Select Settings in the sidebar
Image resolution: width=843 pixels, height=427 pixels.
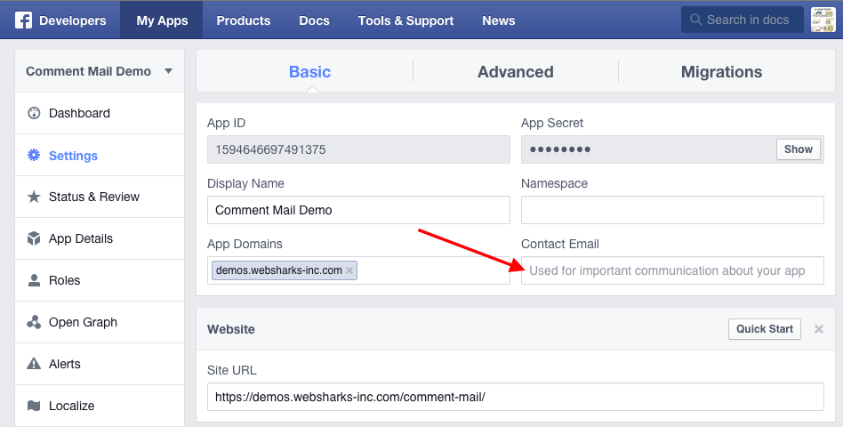[73, 156]
